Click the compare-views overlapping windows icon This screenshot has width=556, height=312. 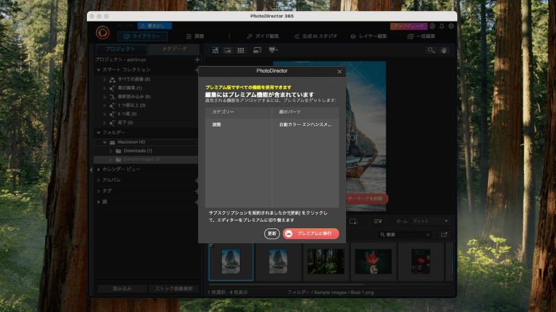point(257,50)
